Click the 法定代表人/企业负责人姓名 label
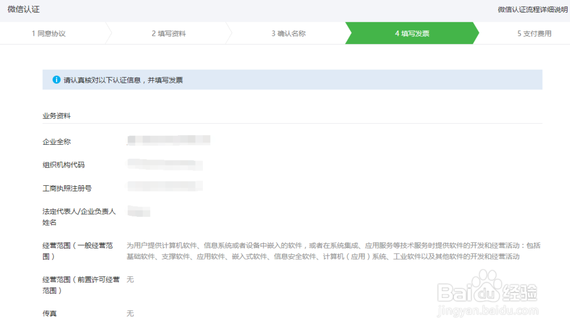570x330 pixels. [x=79, y=217]
